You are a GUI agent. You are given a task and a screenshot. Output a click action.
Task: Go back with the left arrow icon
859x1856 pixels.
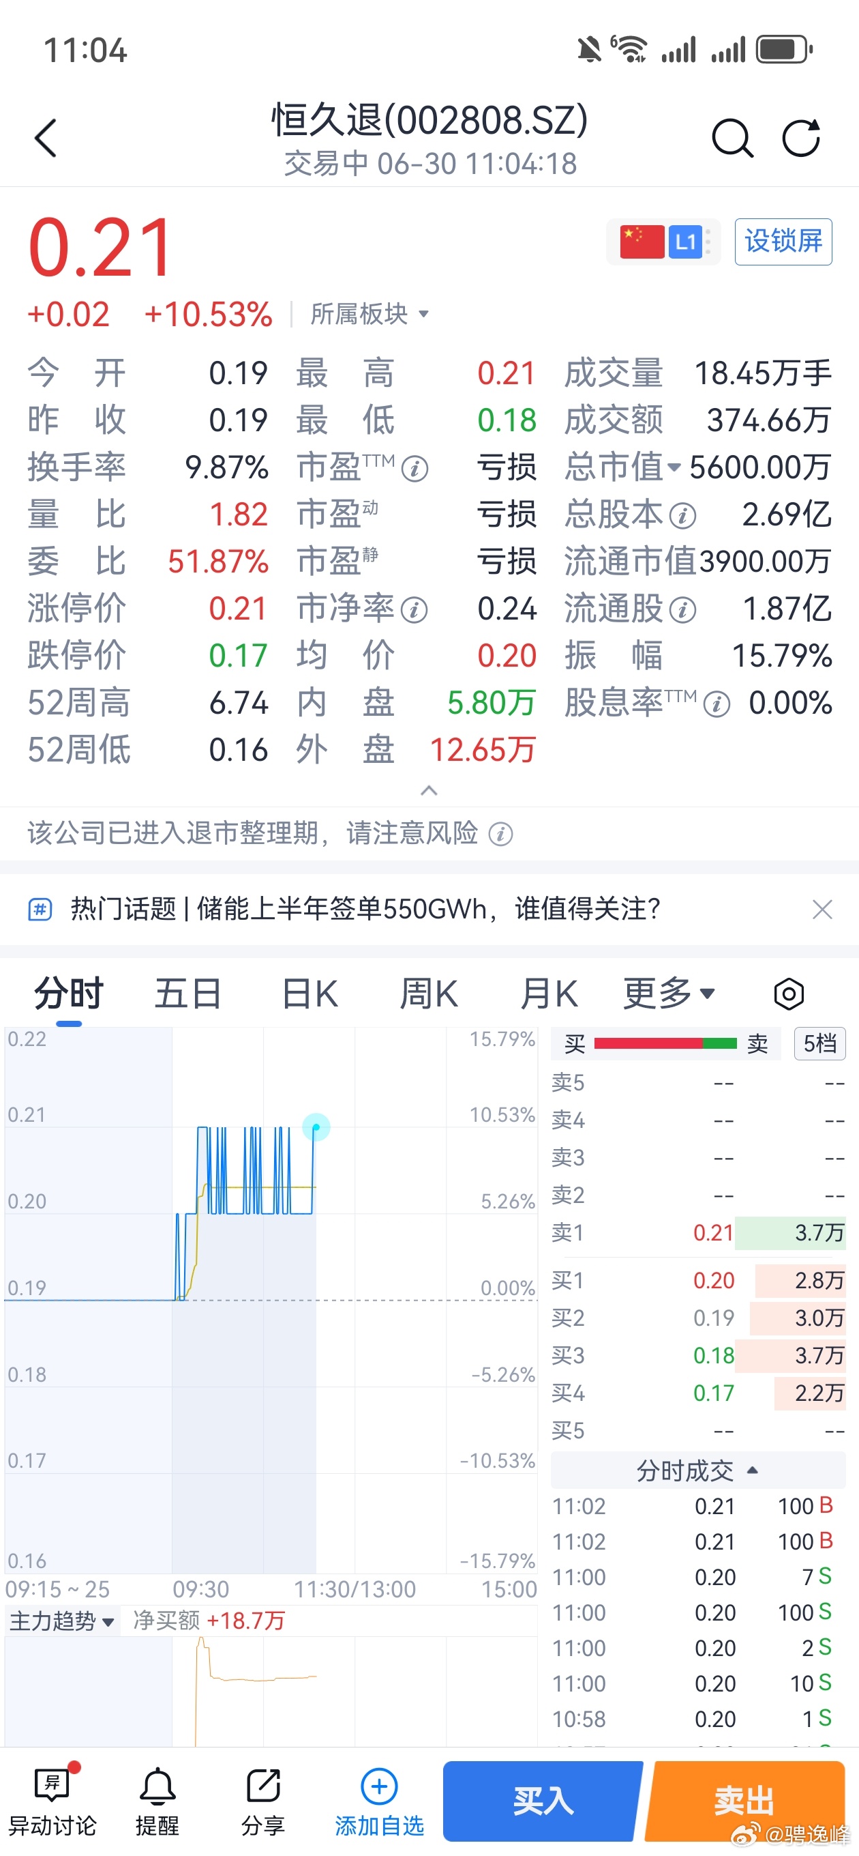click(x=46, y=138)
